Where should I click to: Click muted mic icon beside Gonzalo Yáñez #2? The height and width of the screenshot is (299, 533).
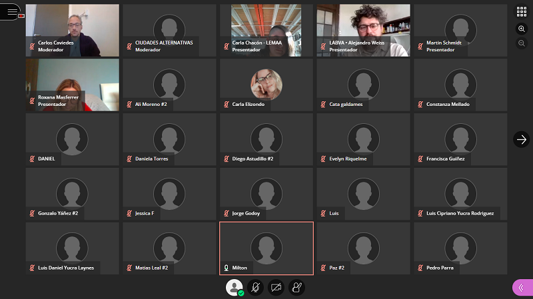pyautogui.click(x=32, y=213)
